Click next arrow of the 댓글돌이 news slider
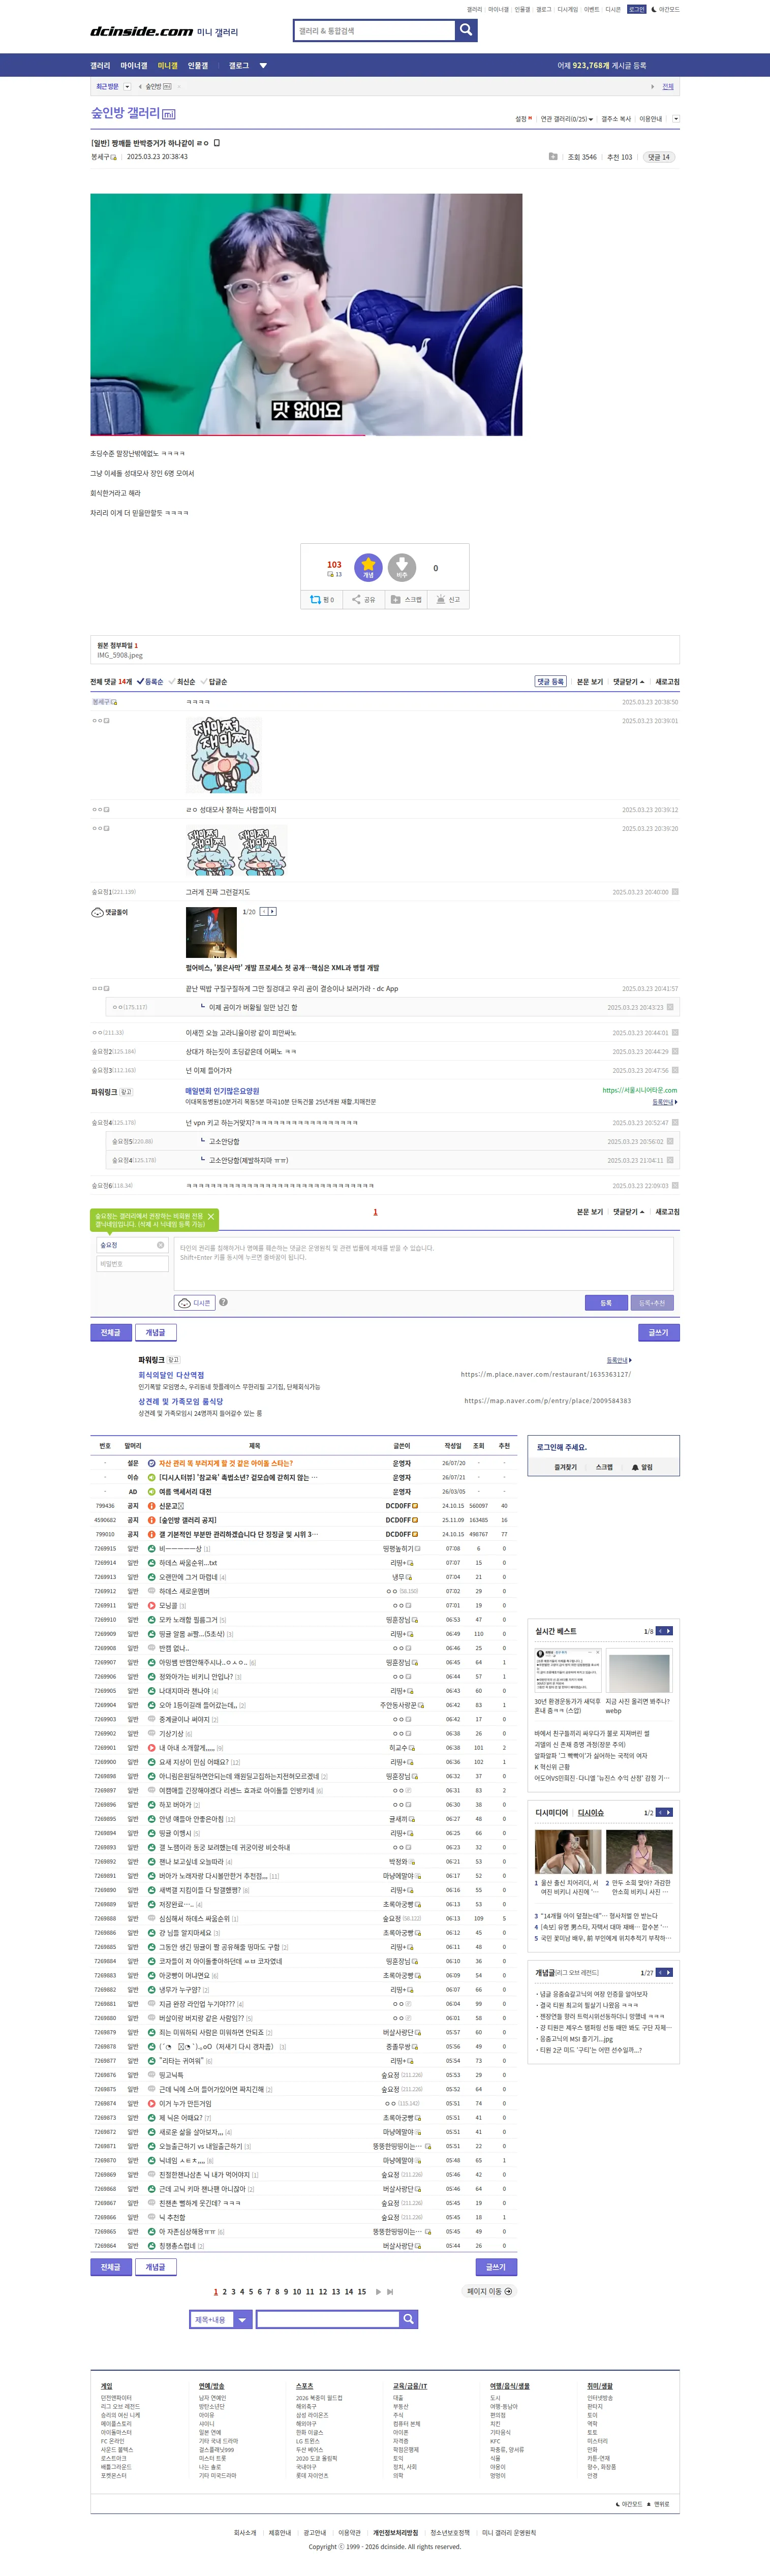Screen dimensions: 770x2576 coord(272,911)
